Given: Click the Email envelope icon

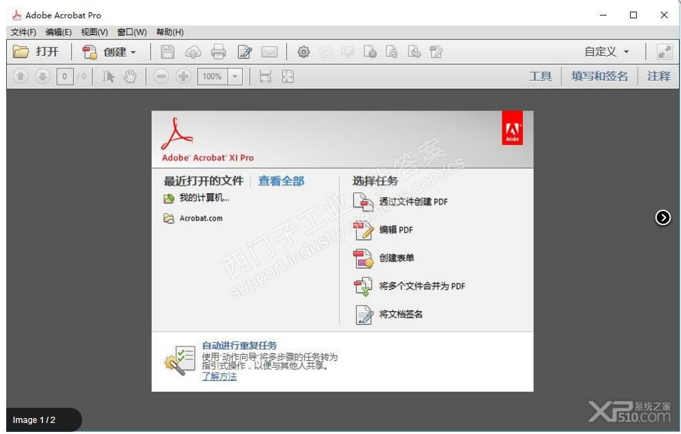Looking at the screenshot, I should [x=269, y=52].
